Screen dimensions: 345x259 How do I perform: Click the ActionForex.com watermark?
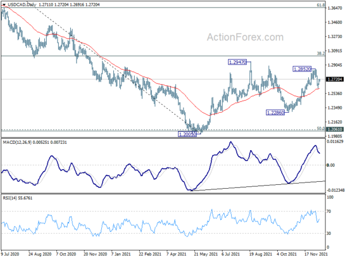(x=245, y=37)
